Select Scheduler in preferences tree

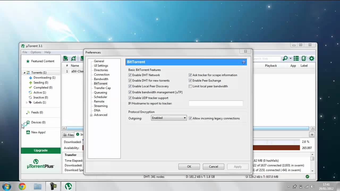pyautogui.click(x=101, y=97)
